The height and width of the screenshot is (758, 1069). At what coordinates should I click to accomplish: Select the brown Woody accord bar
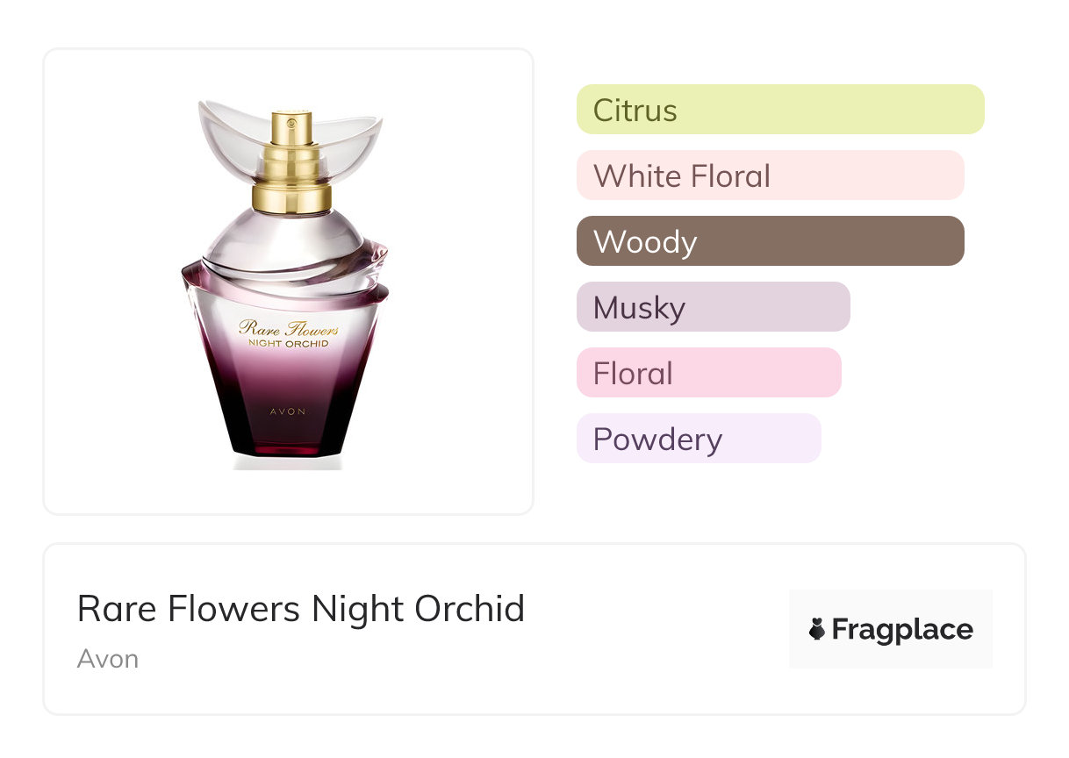point(770,241)
